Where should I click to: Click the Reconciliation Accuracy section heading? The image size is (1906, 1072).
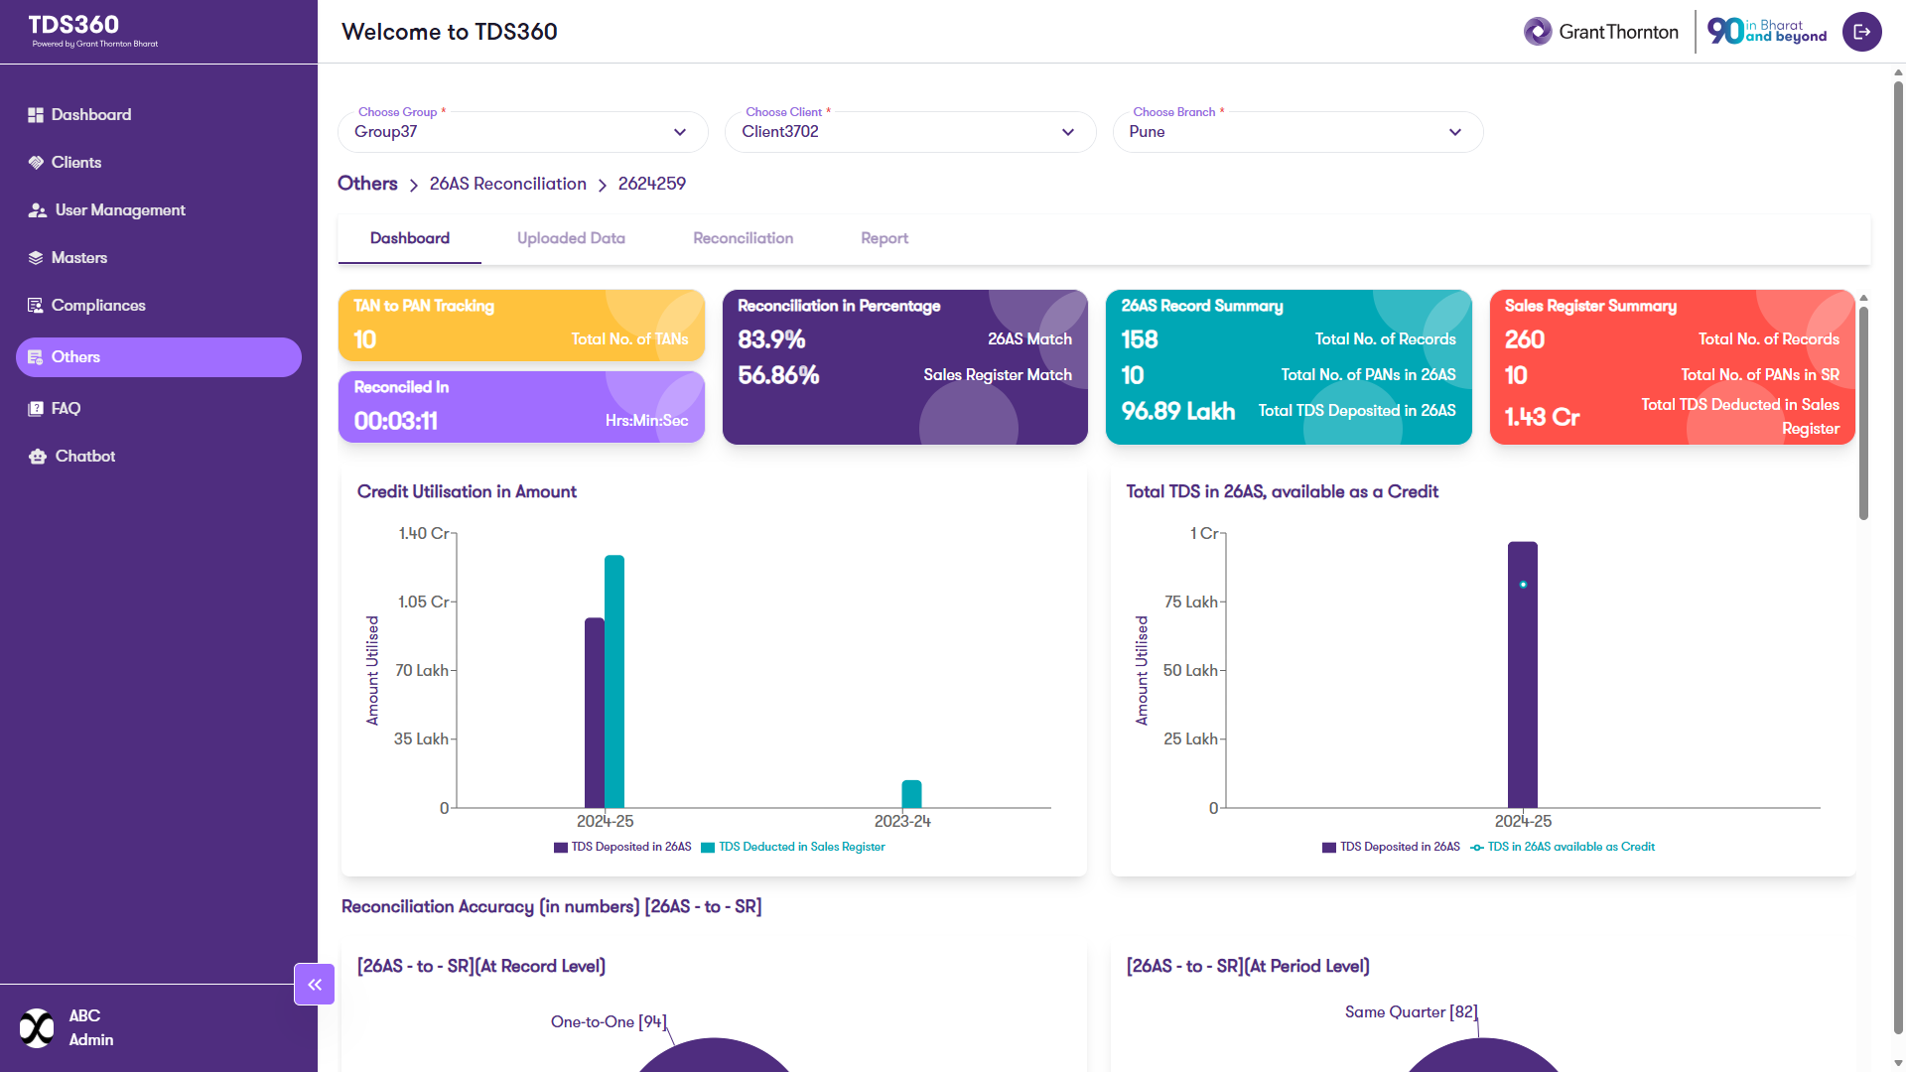[x=552, y=906]
